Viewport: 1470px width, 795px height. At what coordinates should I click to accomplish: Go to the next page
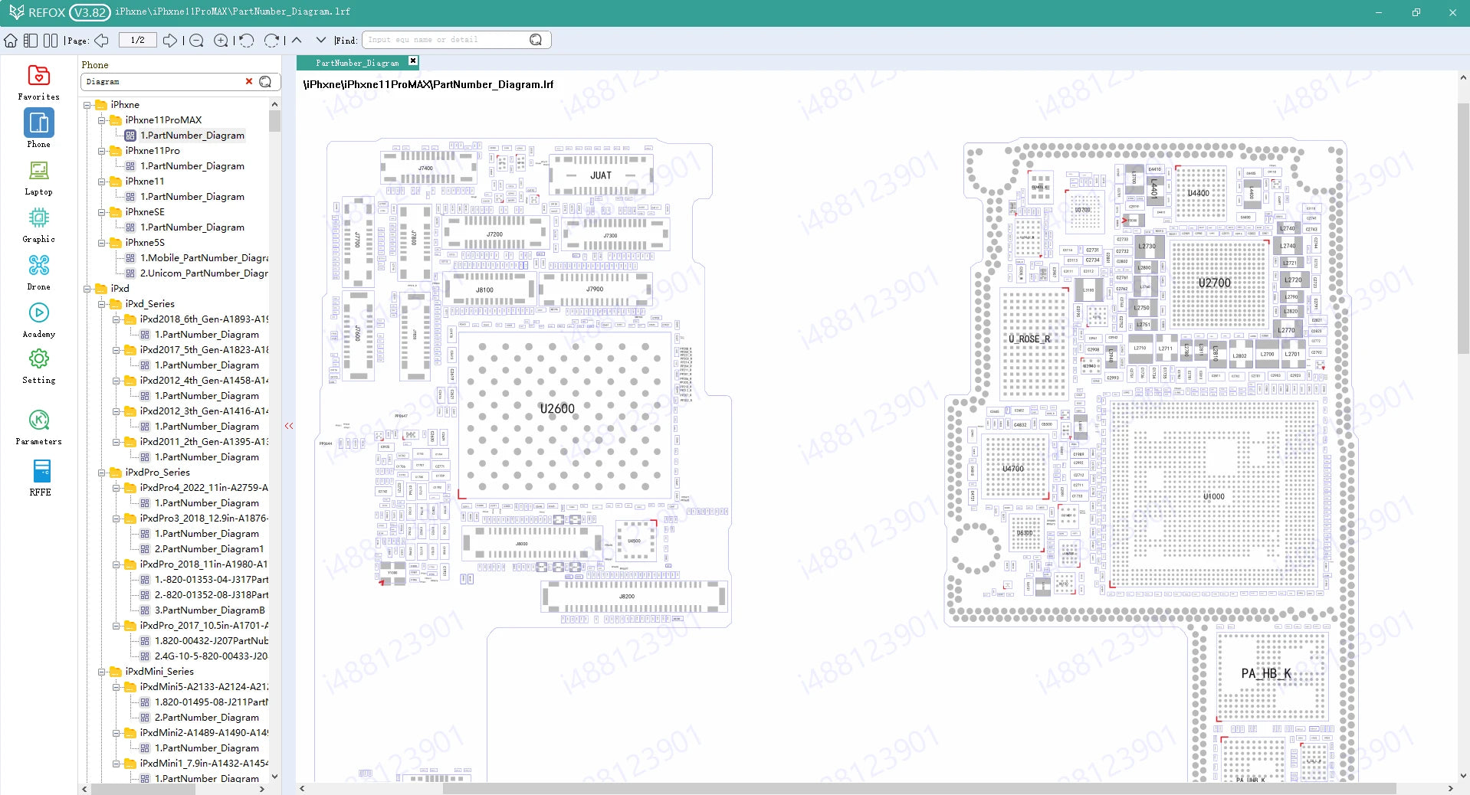[171, 40]
